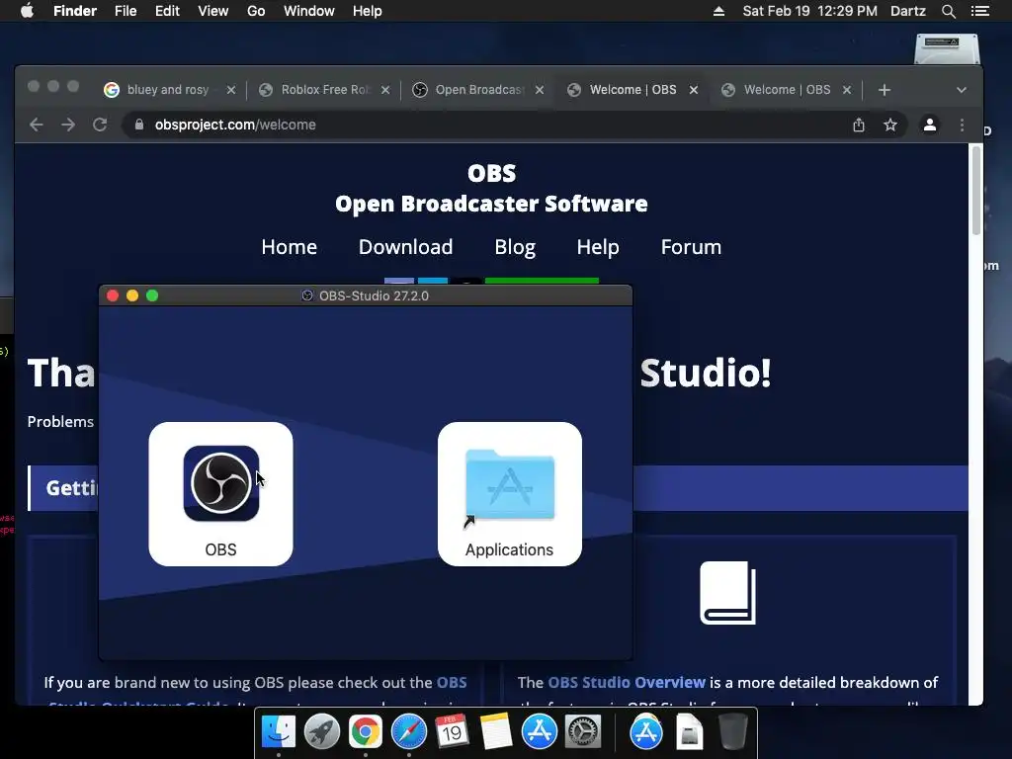Open the OBS site Help link
1012x759 pixels.
pos(598,246)
